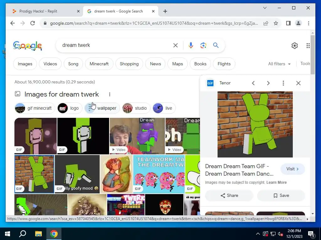Screen dimensions: 321x240
Task: Open the Chrome side panel icon
Action: (288, 23)
